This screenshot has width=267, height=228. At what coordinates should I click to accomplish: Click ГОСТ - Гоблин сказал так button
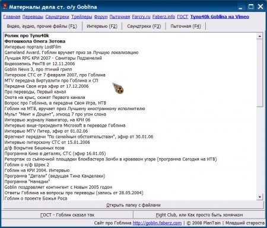click(x=67, y=215)
